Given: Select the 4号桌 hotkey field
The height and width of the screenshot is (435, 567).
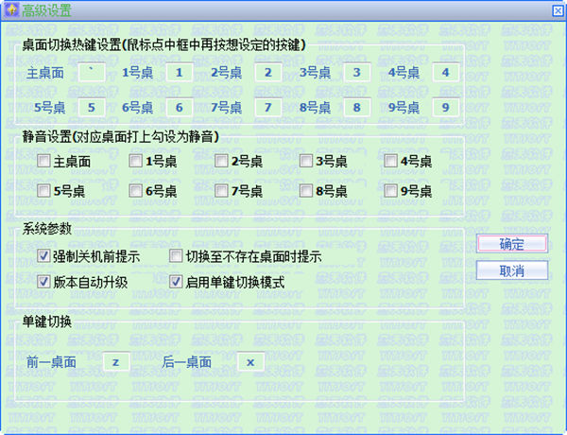Looking at the screenshot, I should 446,73.
